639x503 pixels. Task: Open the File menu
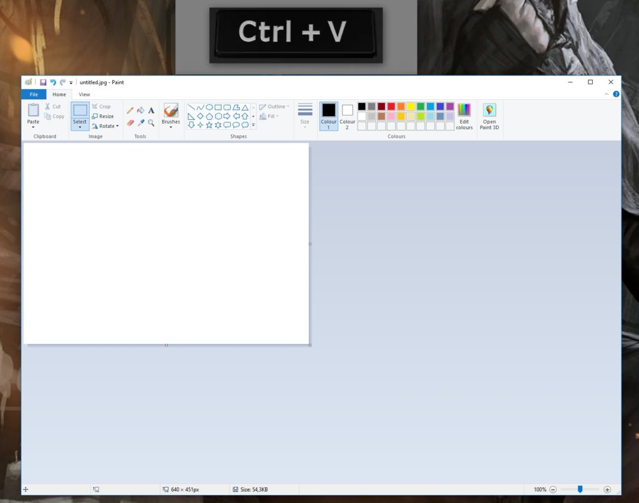[34, 94]
